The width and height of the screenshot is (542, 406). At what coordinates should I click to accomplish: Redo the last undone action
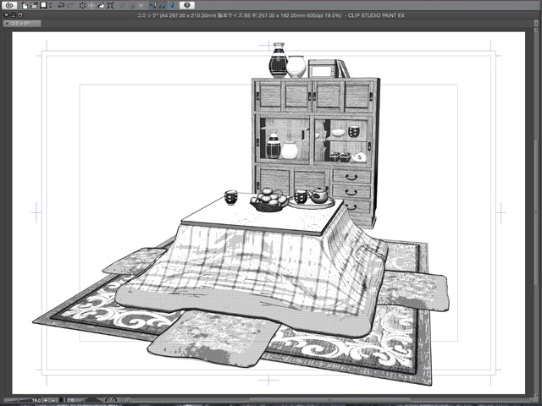pyautogui.click(x=70, y=6)
